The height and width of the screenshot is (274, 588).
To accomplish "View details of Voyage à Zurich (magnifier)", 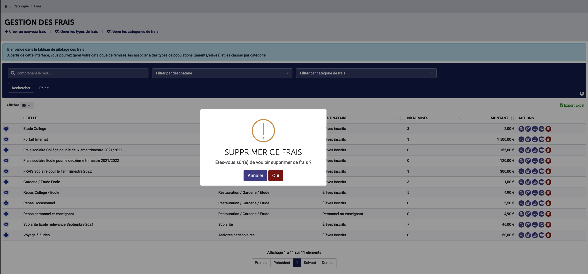I will click(521, 235).
